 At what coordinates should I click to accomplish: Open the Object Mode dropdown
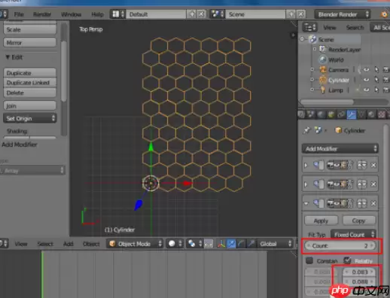pos(135,244)
